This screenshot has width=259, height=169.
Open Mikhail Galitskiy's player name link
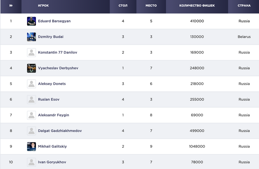tap(52, 146)
